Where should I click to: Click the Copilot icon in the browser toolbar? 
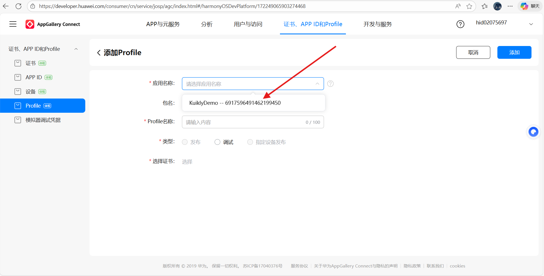pos(524,6)
